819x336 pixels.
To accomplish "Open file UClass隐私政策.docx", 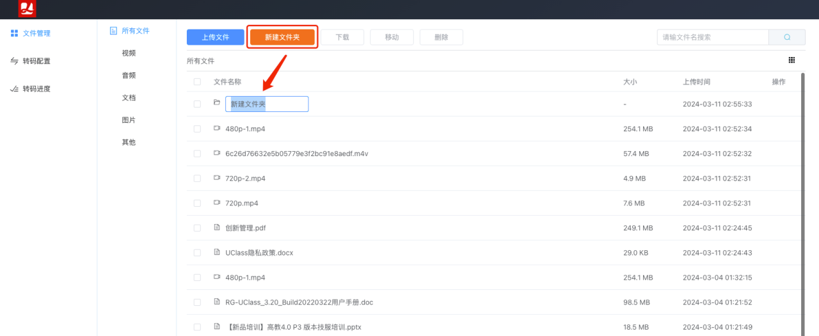I will (x=259, y=253).
